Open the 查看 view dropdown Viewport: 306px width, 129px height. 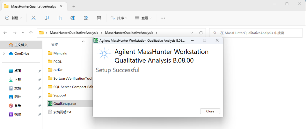(x=143, y=18)
